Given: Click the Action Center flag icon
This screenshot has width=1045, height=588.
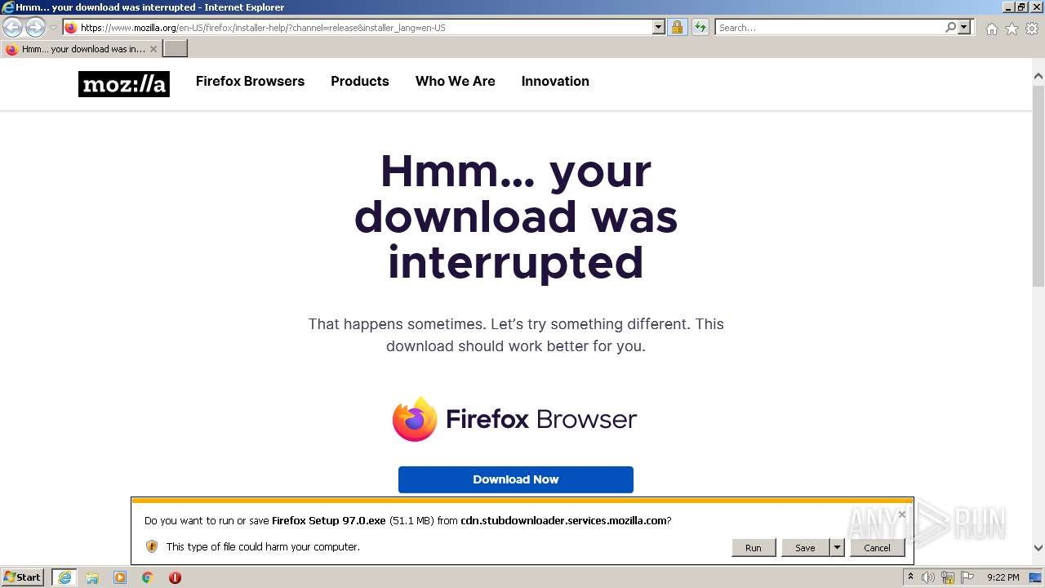Looking at the screenshot, I should (967, 577).
